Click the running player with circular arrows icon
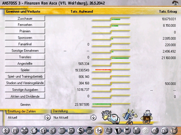Screen dimensions: 181x135 (34, 130)
